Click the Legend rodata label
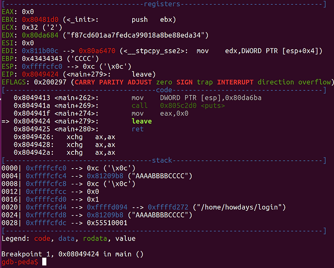Image resolution: width=334 pixels, height=268 pixels. click(95, 238)
